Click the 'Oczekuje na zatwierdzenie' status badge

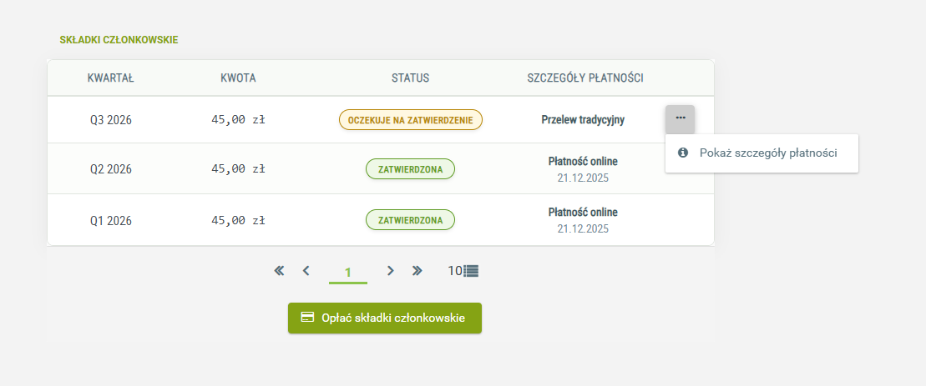tap(410, 120)
